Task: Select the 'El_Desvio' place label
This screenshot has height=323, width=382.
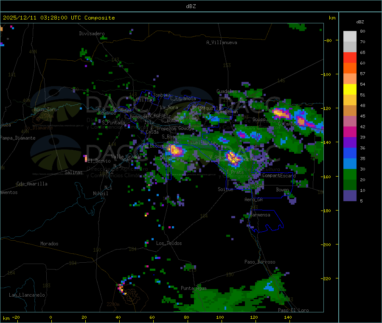Action: 99,161
